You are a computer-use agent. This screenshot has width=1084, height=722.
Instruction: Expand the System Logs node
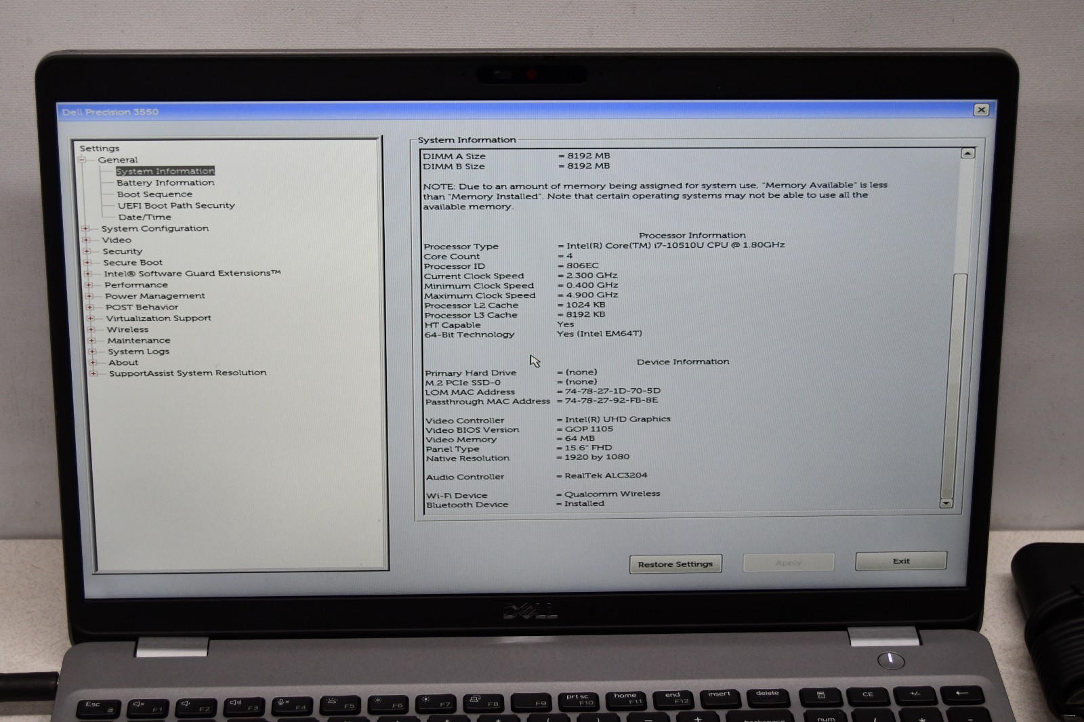pos(93,352)
